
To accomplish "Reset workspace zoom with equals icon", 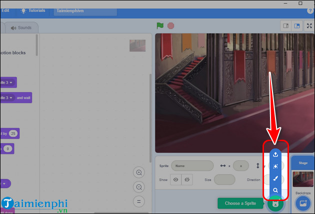I will [139, 202].
